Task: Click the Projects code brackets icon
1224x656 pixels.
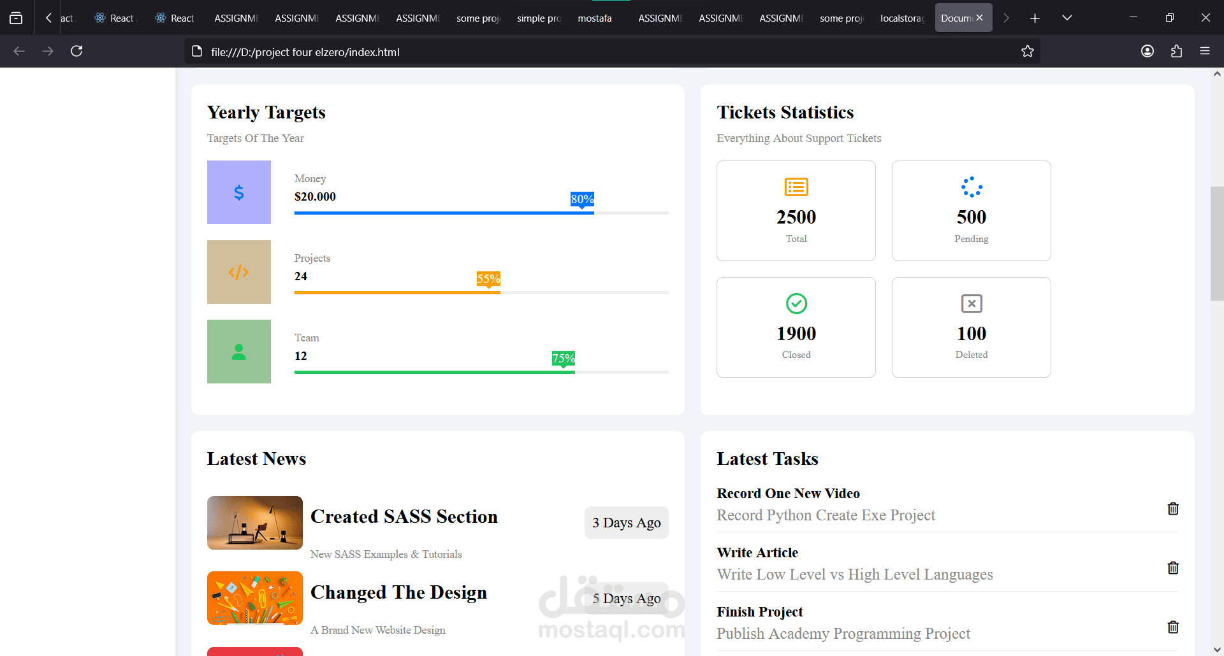Action: [239, 272]
